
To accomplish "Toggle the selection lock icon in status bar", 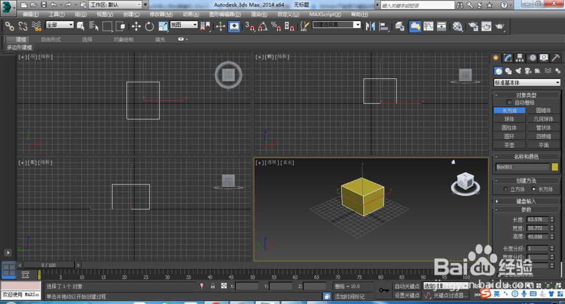I will [x=212, y=286].
